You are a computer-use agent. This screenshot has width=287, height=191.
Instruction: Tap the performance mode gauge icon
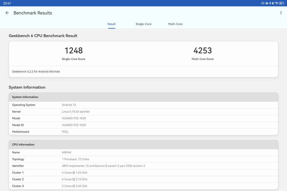point(263,3)
